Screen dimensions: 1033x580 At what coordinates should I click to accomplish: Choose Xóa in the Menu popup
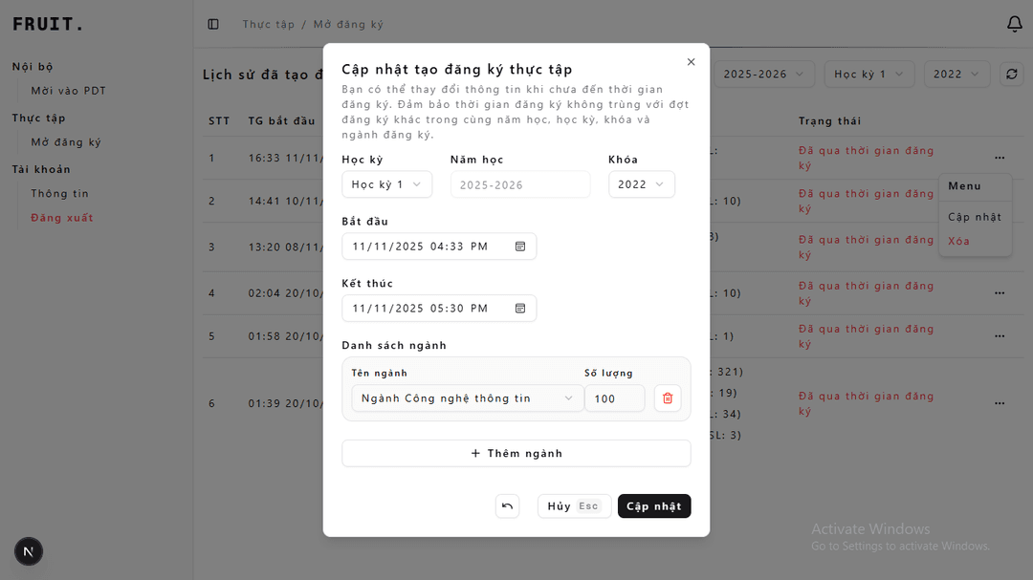click(958, 241)
